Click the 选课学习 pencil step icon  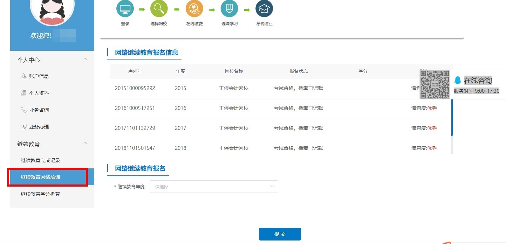(x=229, y=9)
